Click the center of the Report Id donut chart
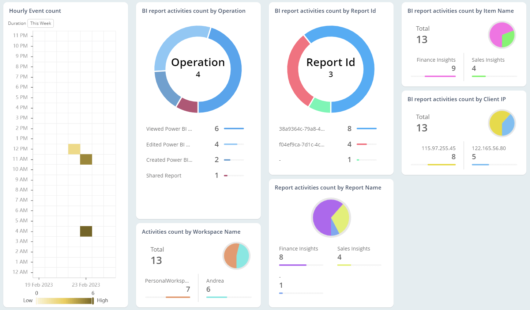 tap(331, 69)
